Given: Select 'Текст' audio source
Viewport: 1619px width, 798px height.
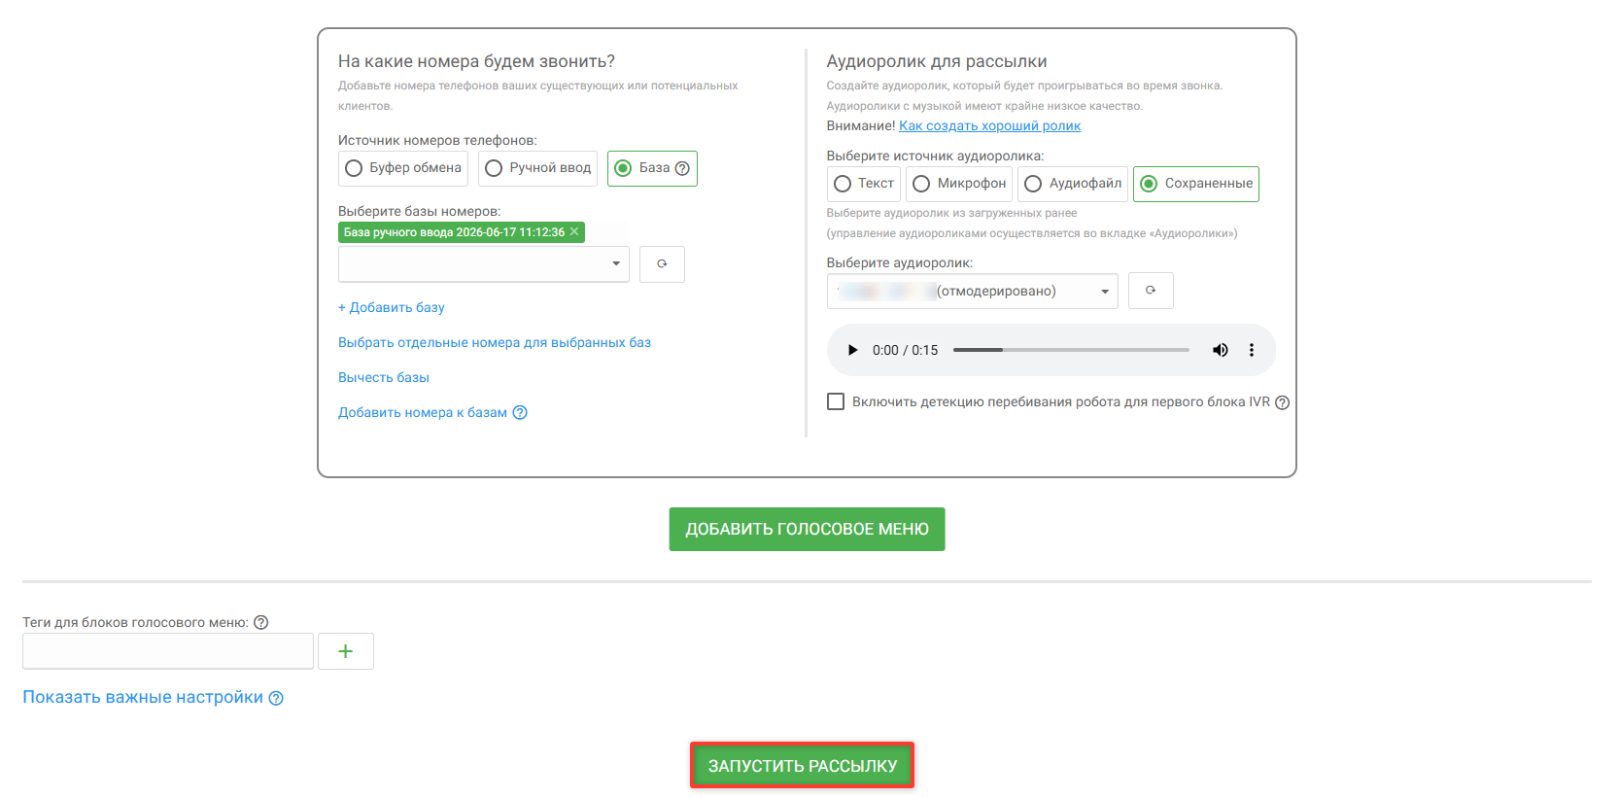Looking at the screenshot, I should (864, 184).
